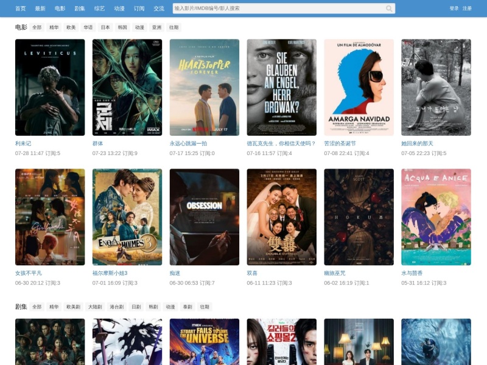The width and height of the screenshot is (487, 365).
Task: Filter series by 港台剧
Action: (x=117, y=307)
